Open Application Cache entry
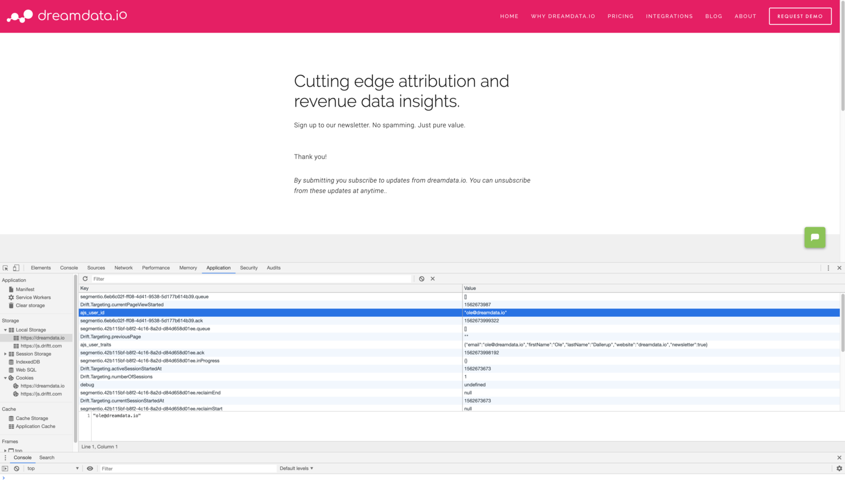Screen dimensions: 845x482 [x=35, y=426]
